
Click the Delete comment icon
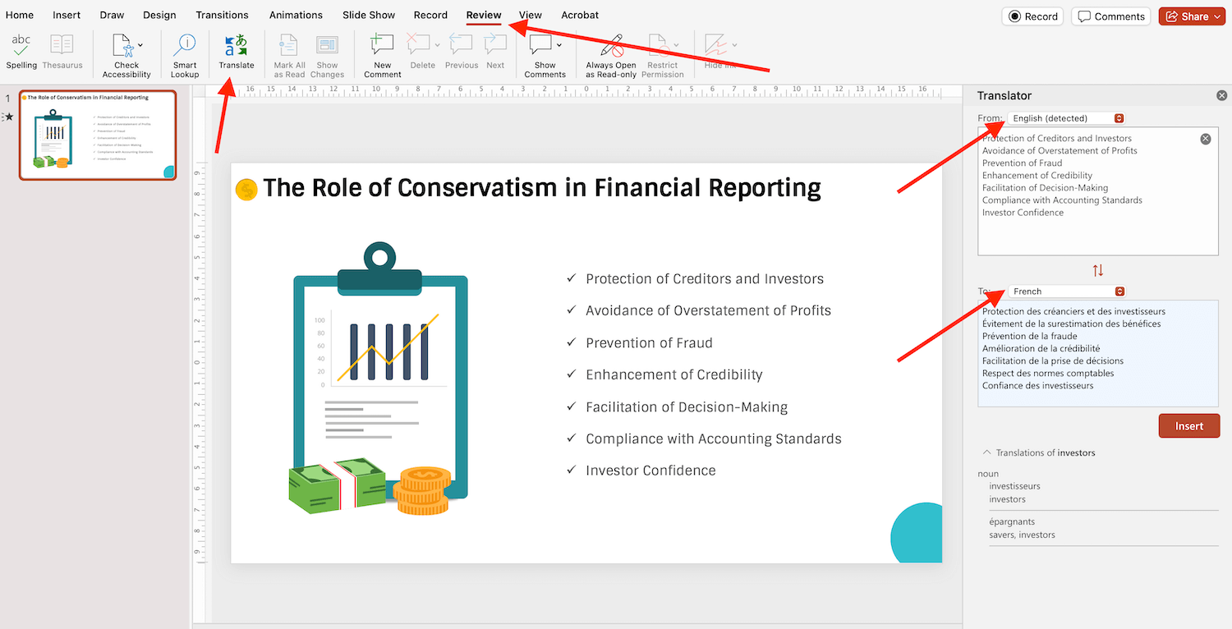click(x=419, y=45)
